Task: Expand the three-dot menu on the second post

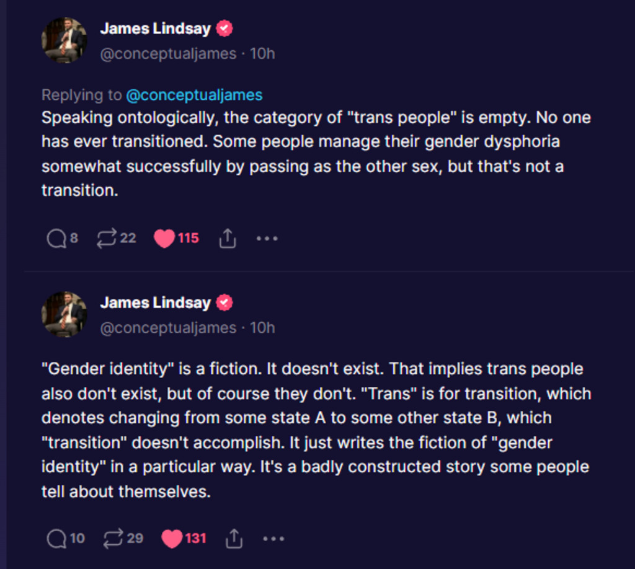Action: [273, 539]
